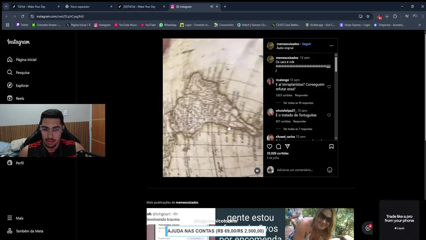Viewport: 426px width, 240px height.
Task: Open Mais menu in sidebar
Action: click(x=15, y=218)
